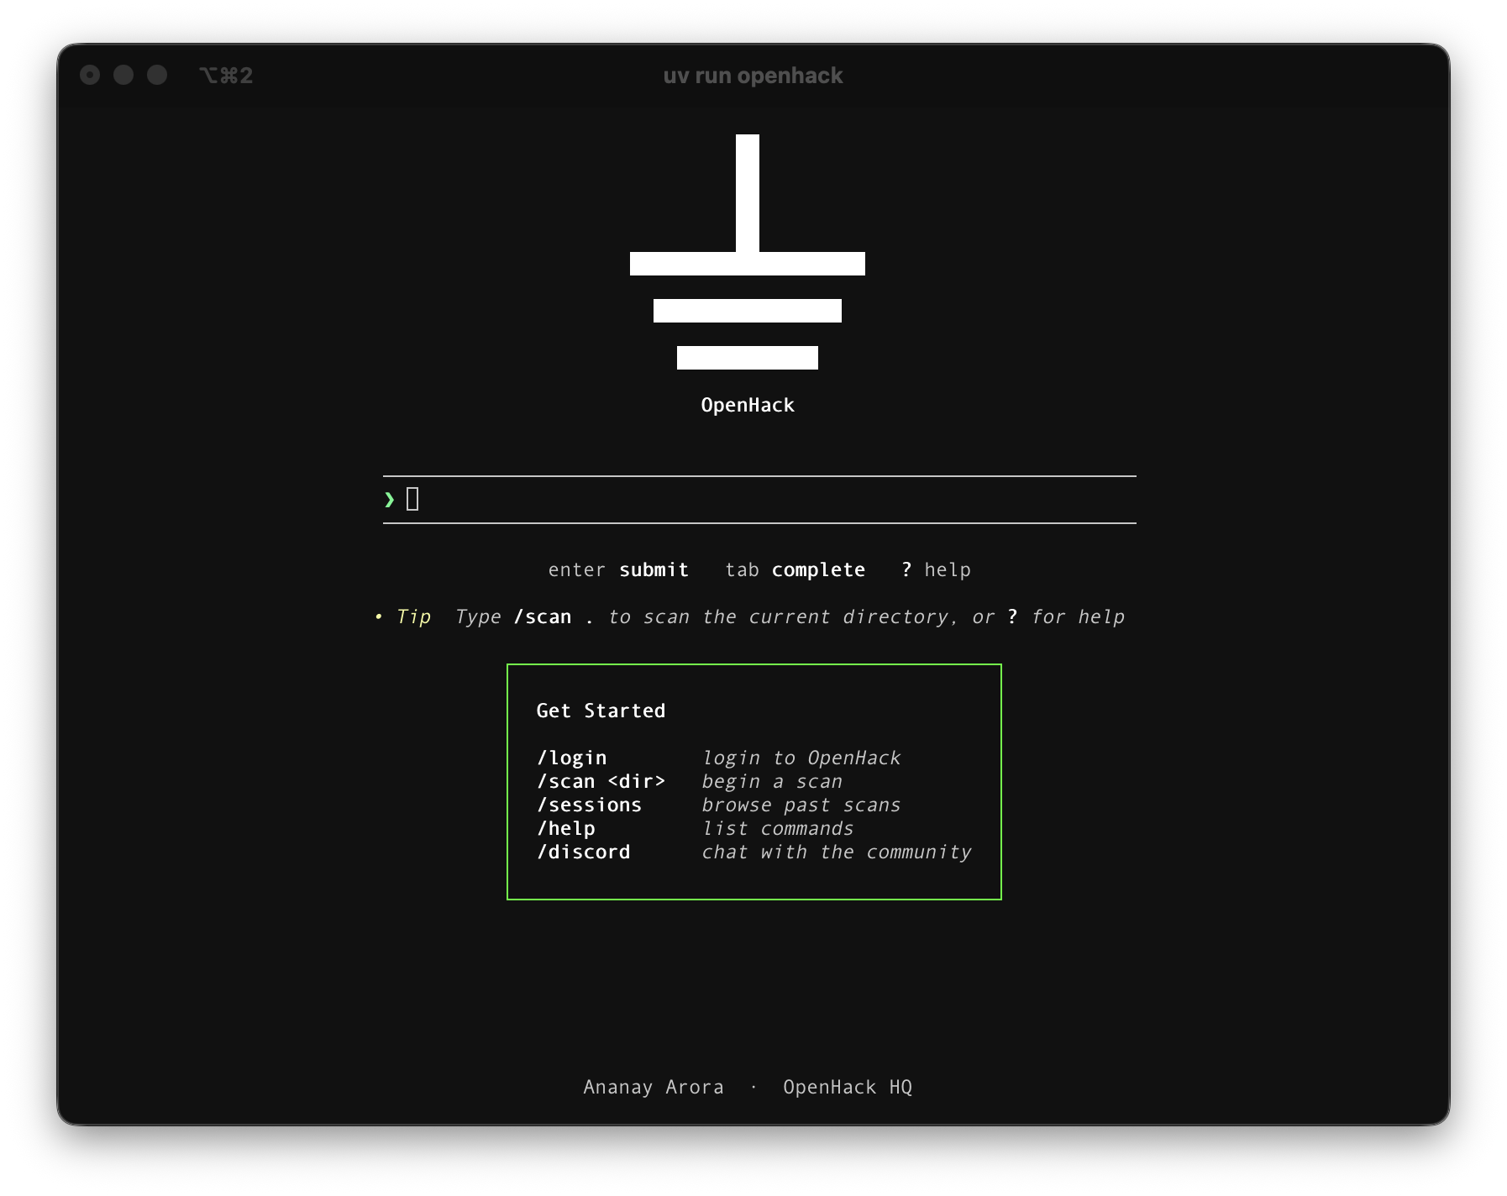Viewport: 1507px width, 1196px height.
Task: Select the /sessions command
Action: tap(589, 805)
